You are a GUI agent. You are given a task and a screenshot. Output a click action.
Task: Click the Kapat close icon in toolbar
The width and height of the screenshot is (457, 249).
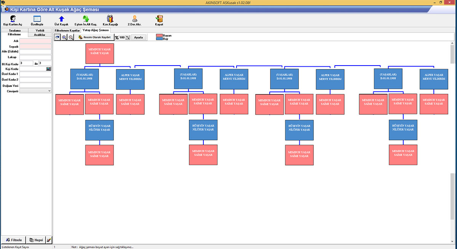(x=159, y=19)
